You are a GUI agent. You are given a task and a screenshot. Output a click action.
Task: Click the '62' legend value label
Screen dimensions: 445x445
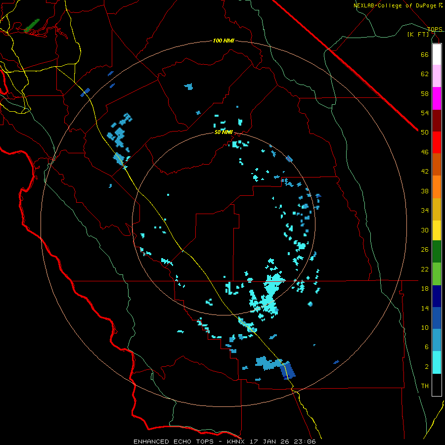(x=425, y=74)
